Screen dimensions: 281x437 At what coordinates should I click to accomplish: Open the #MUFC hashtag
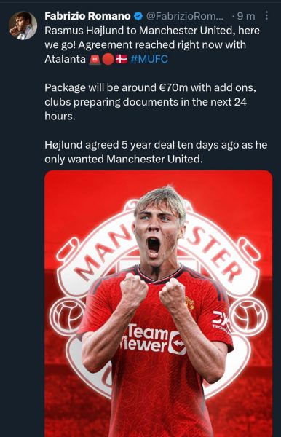(x=149, y=59)
